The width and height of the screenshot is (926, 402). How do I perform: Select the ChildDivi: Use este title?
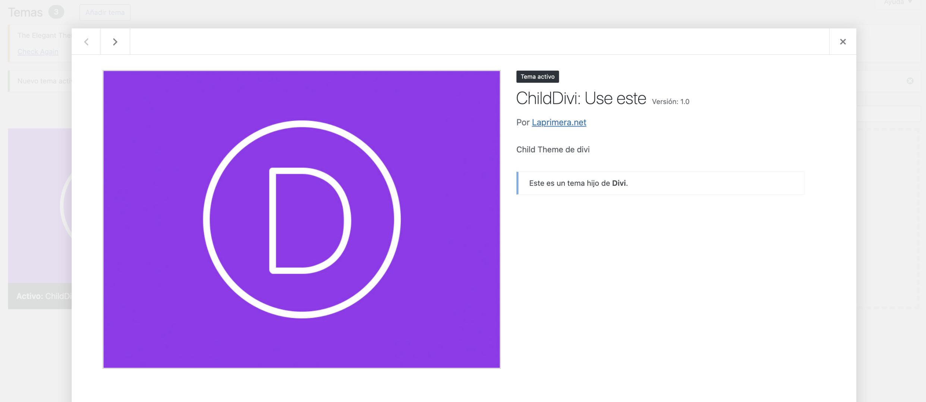pos(581,99)
